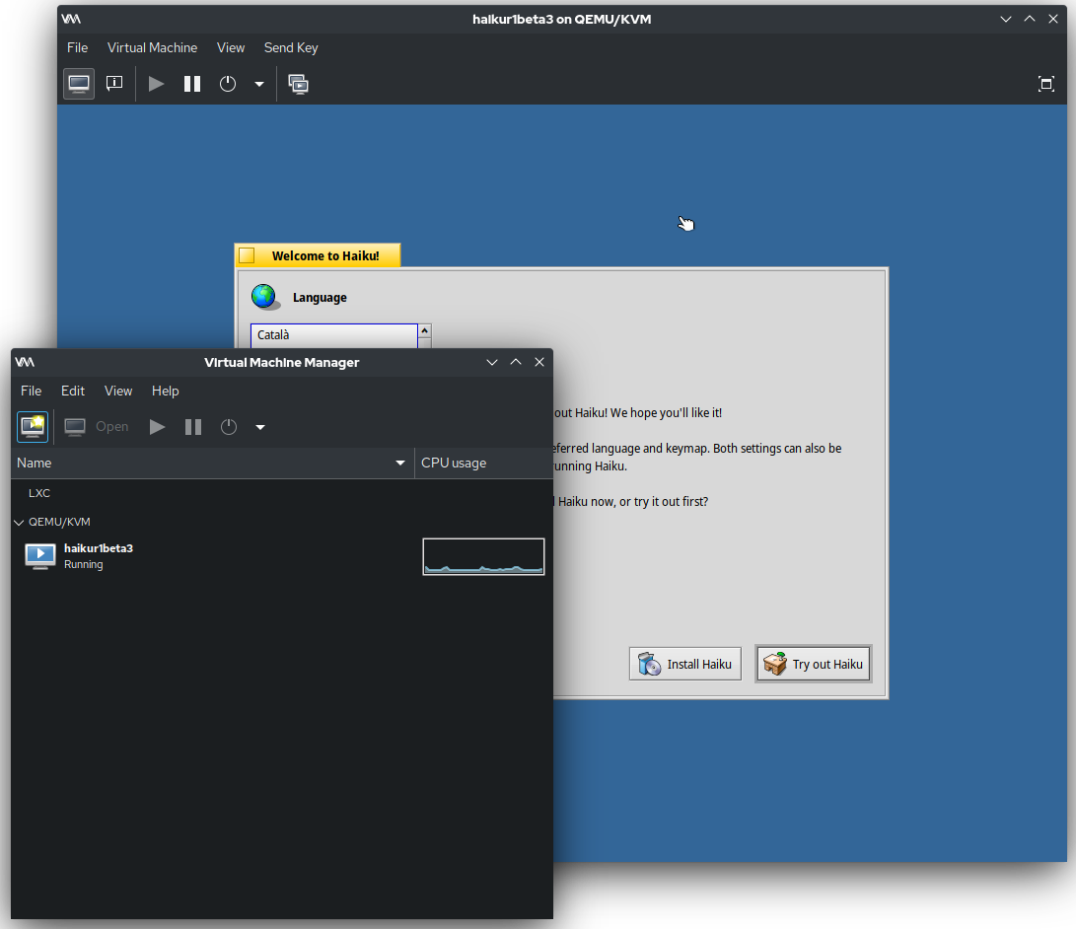Viewport: 1076px width, 929px height.
Task: Click the CPU usage graph for haikur1beta3
Action: [483, 556]
